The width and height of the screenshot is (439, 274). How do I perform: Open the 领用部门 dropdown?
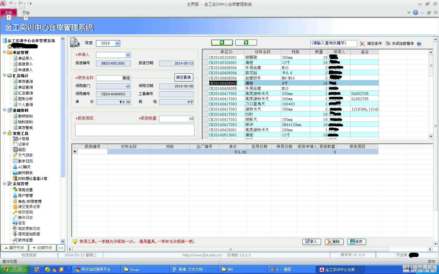coord(128,86)
